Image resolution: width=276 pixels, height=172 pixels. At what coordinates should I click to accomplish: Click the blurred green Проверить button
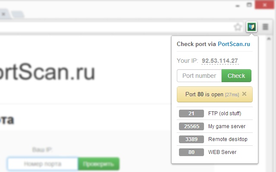tap(99, 164)
